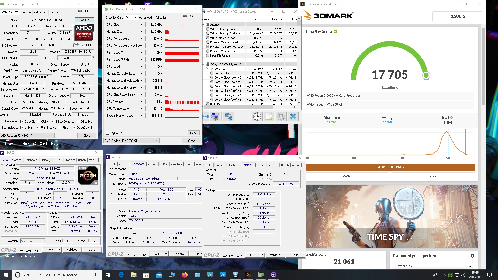Open Microsoft Edge from the taskbar
The width and height of the screenshot is (498, 280).
tap(121, 275)
